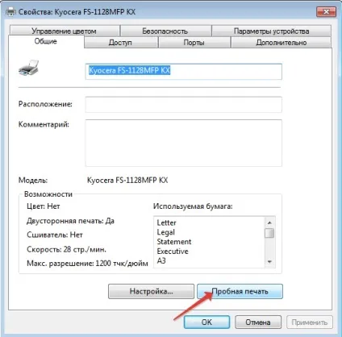Select Letter in the paper list
Viewport: 342px width, 337px height.
pyautogui.click(x=166, y=223)
